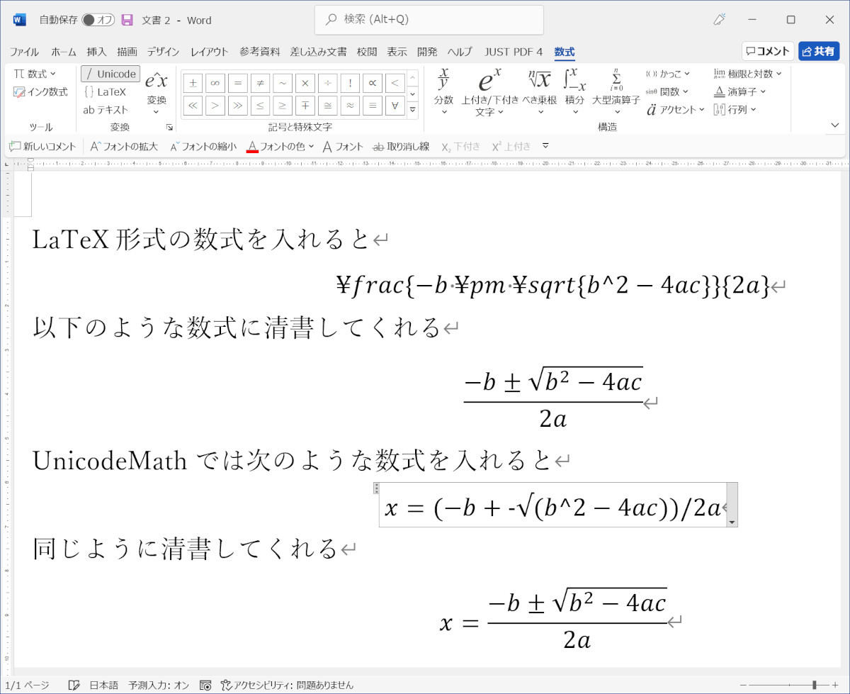Insert the less-than-or-equal ≤ symbol
This screenshot has width=850, height=694.
[261, 106]
